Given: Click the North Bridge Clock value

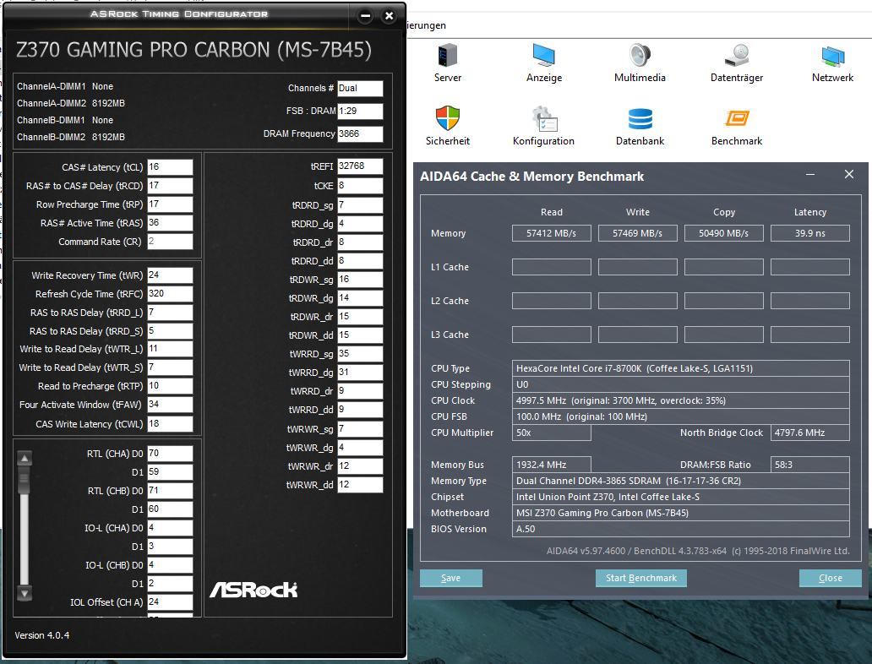Looking at the screenshot, I should coord(809,433).
